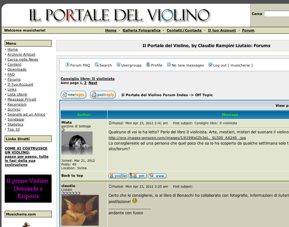This screenshot has width=289, height=227.
Task: Click the Search magnifier icon
Action: pos(97,65)
